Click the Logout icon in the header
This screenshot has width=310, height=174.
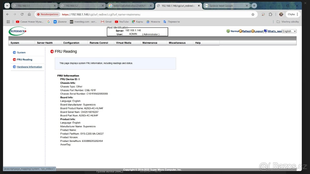(x=253, y=31)
